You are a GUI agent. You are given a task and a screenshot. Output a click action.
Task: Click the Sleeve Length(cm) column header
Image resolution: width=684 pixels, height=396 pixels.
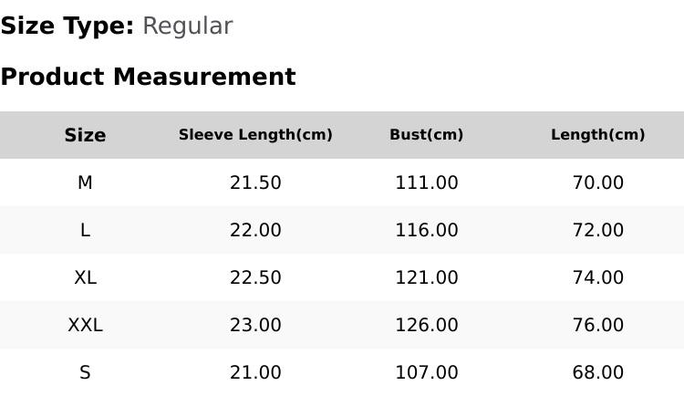(x=255, y=134)
